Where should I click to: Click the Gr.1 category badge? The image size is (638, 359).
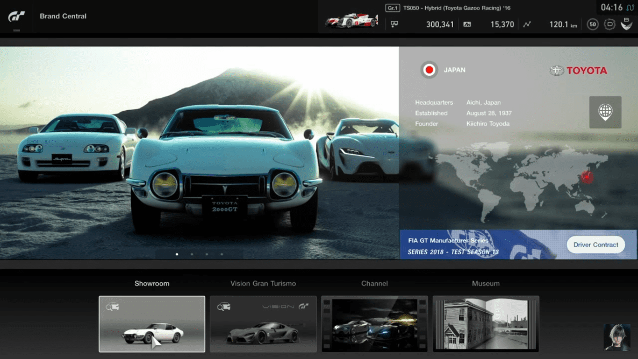pyautogui.click(x=393, y=8)
